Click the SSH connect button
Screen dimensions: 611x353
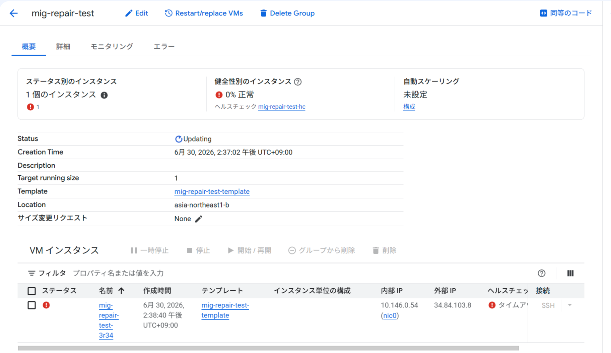pyautogui.click(x=548, y=305)
